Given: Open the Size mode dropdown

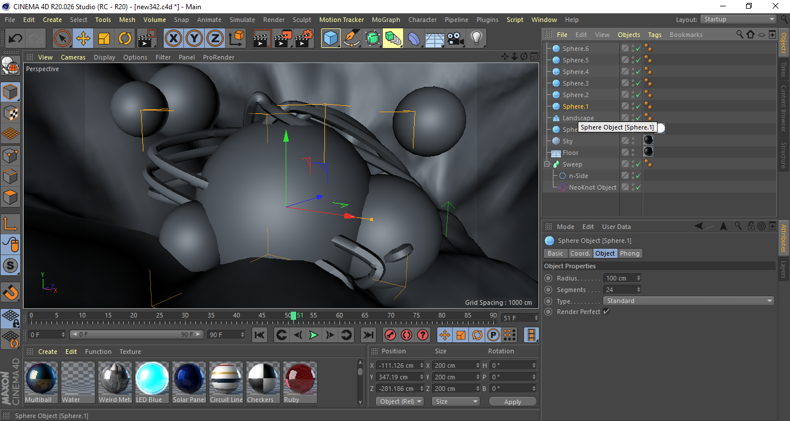Looking at the screenshot, I should 456,401.
